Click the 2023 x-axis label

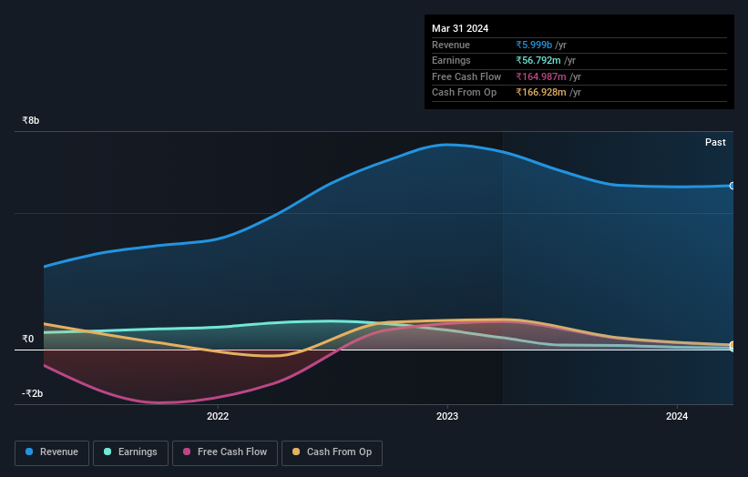point(447,416)
